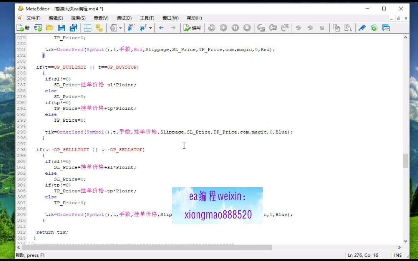The height and width of the screenshot is (261, 418).
Task: Compile the MQL4 program with 编写 button
Action: click(x=192, y=27)
